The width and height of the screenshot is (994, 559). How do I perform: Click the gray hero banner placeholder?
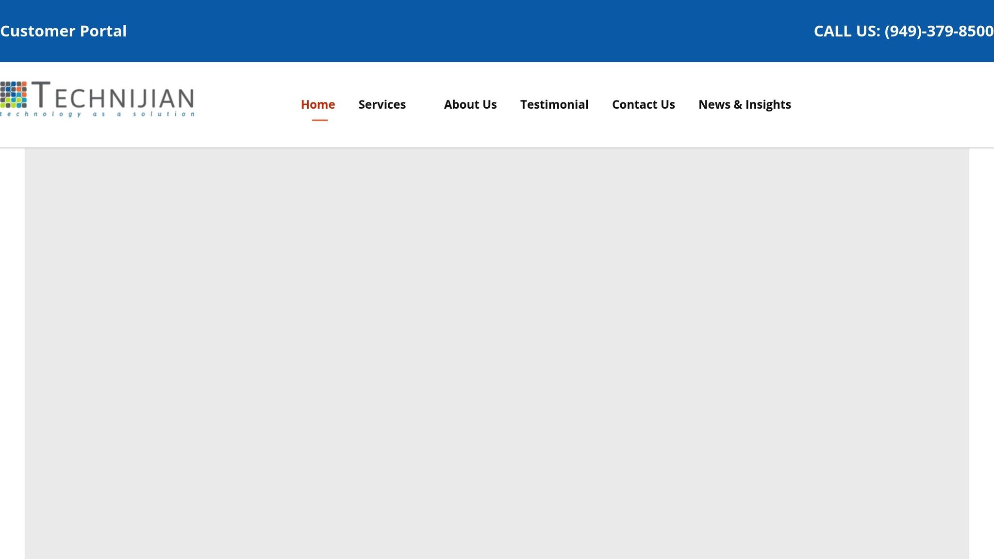pos(497,353)
